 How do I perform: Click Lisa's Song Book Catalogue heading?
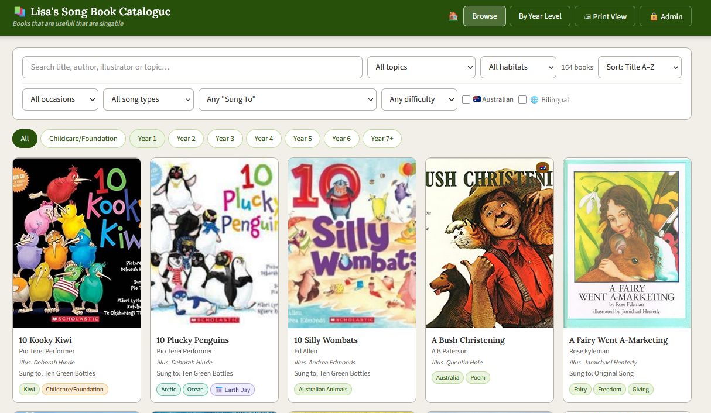101,11
